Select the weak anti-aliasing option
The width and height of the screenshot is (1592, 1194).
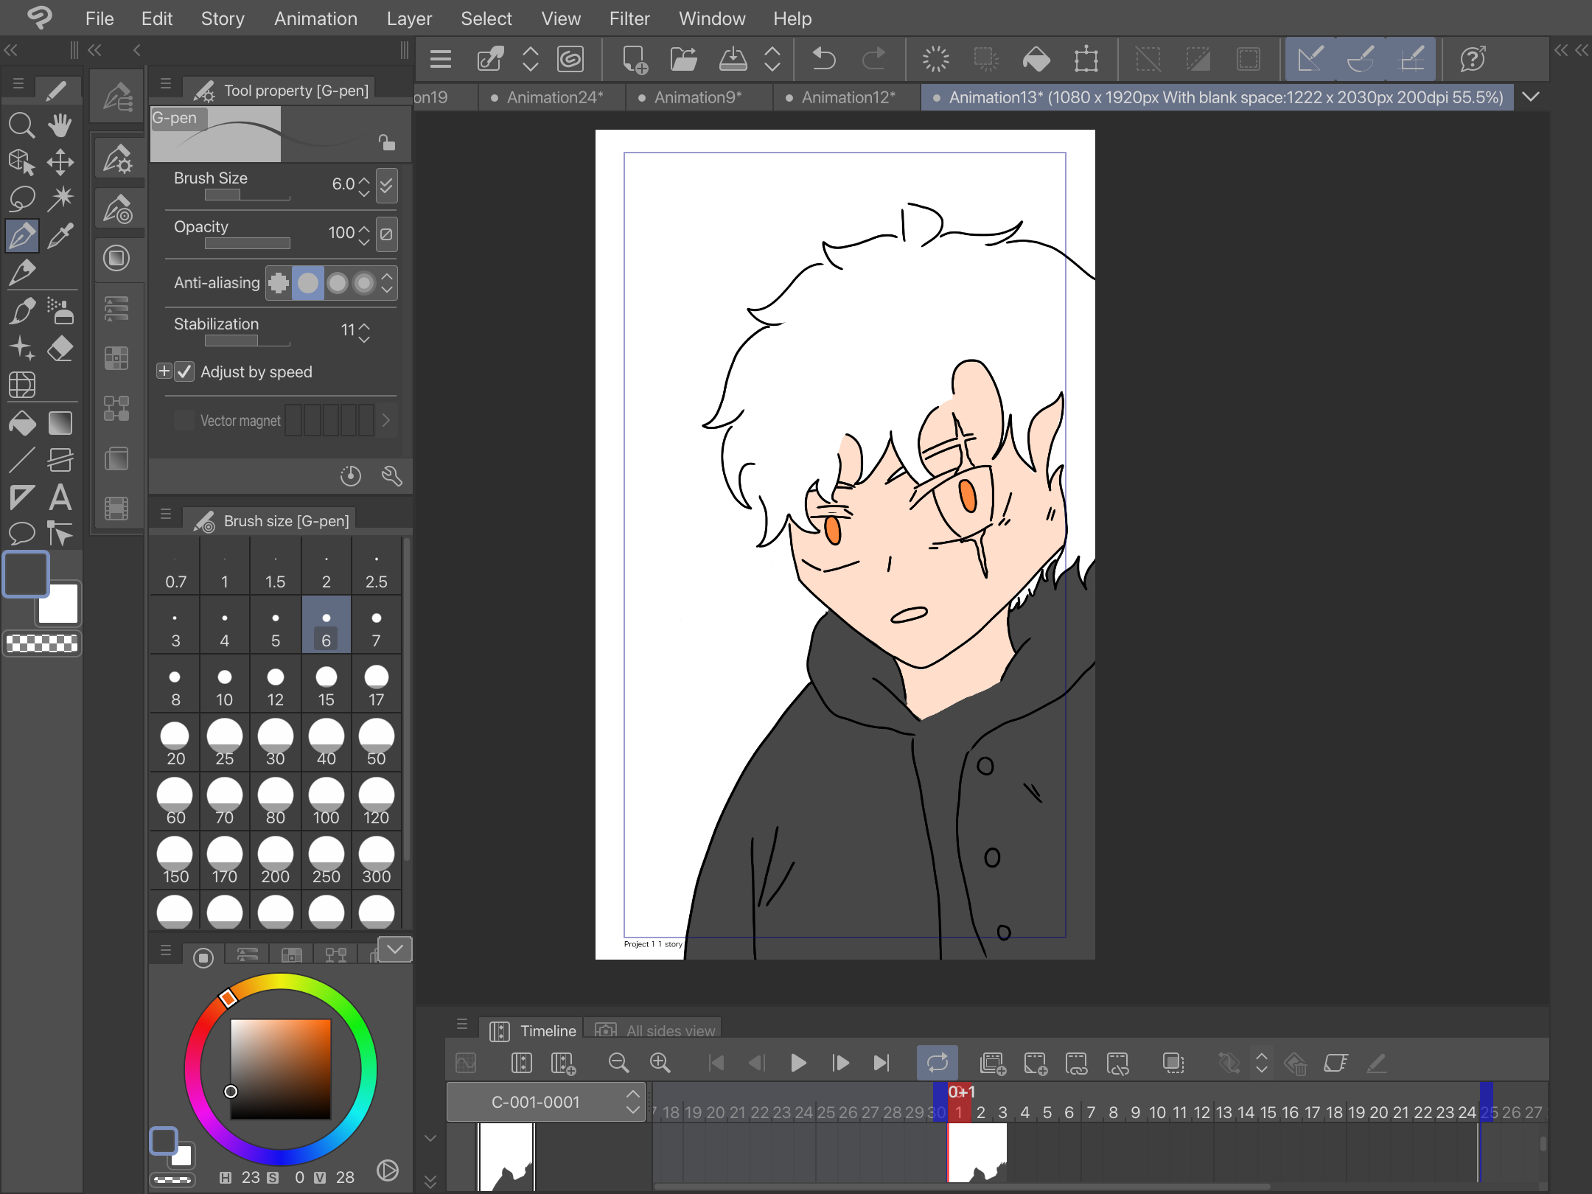tap(308, 283)
